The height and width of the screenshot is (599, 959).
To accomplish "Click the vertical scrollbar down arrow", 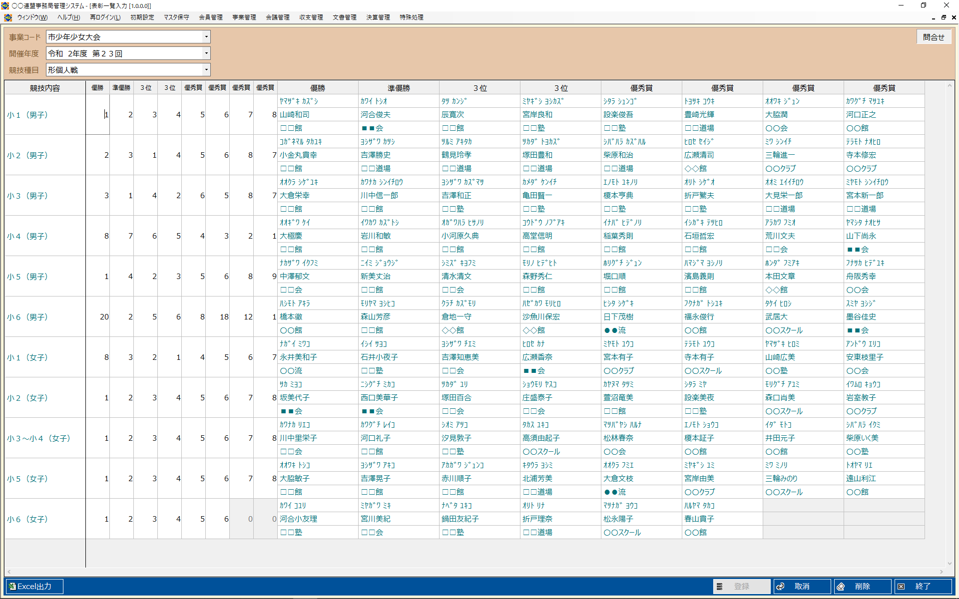I will tap(950, 564).
